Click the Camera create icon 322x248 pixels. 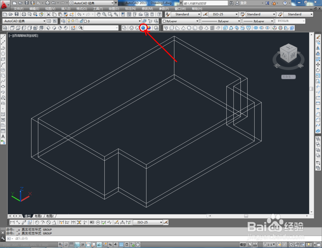click(73, 28)
